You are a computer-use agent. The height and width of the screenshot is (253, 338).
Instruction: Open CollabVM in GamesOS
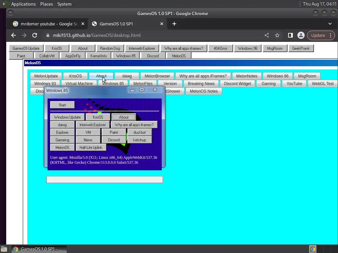pyautogui.click(x=47, y=56)
